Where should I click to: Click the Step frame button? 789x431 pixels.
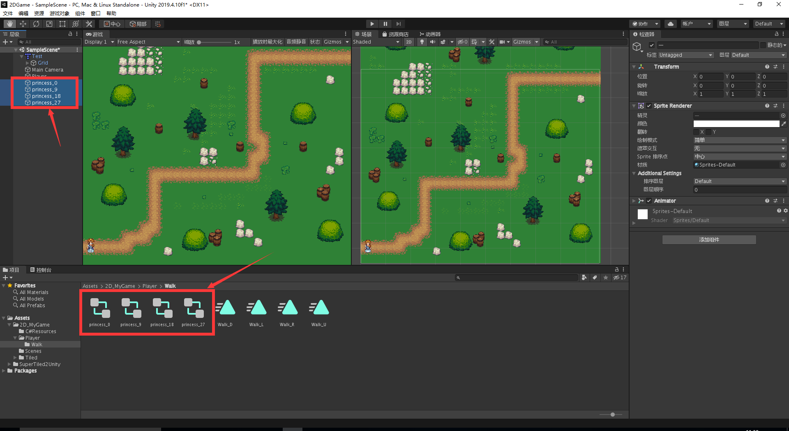[x=398, y=23]
